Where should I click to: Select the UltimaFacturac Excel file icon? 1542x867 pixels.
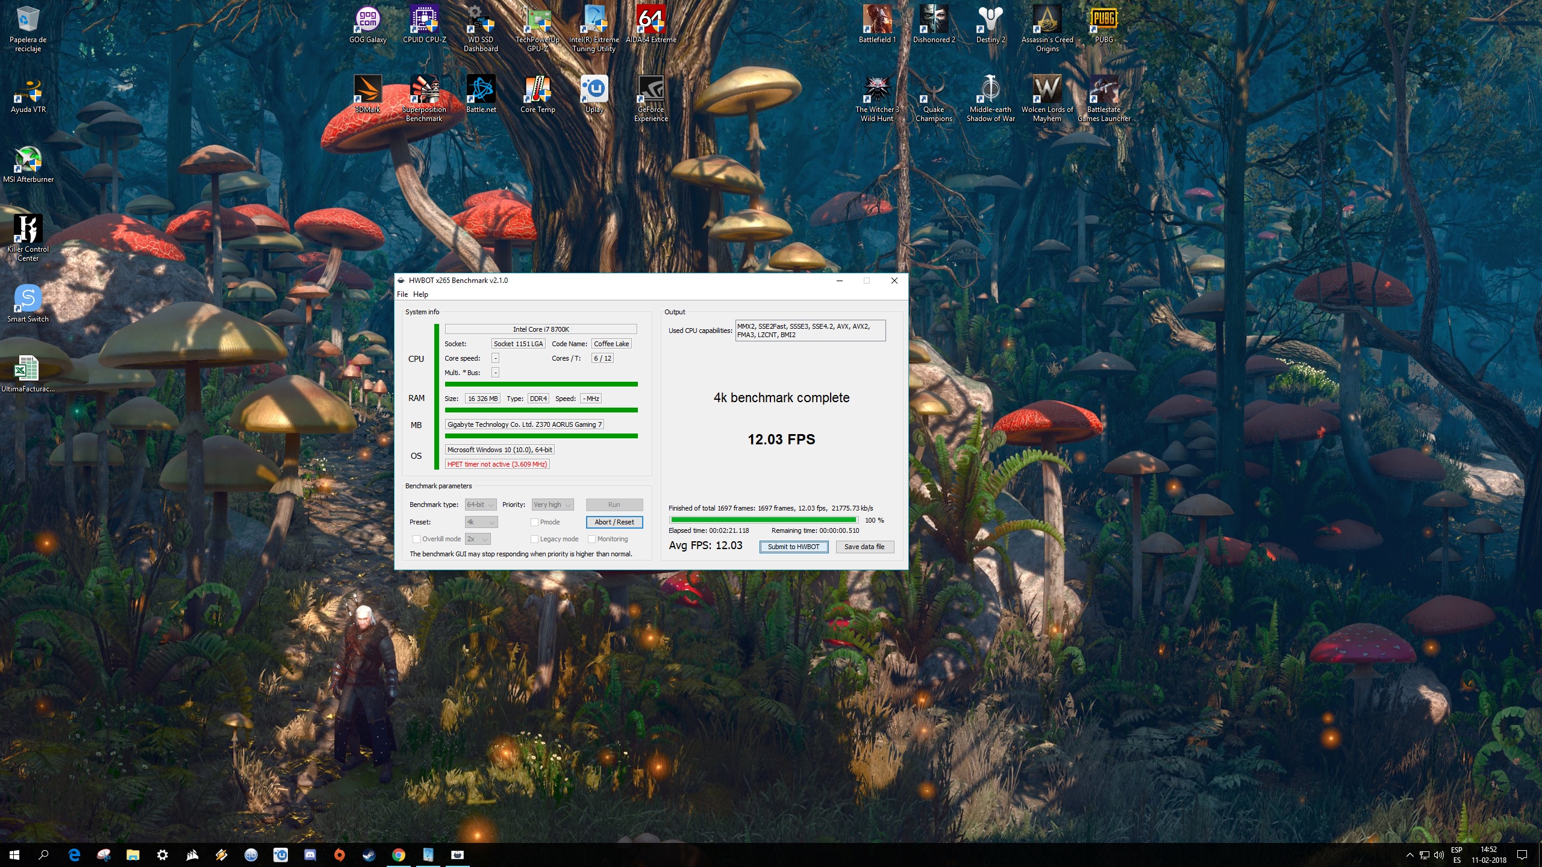[28, 373]
